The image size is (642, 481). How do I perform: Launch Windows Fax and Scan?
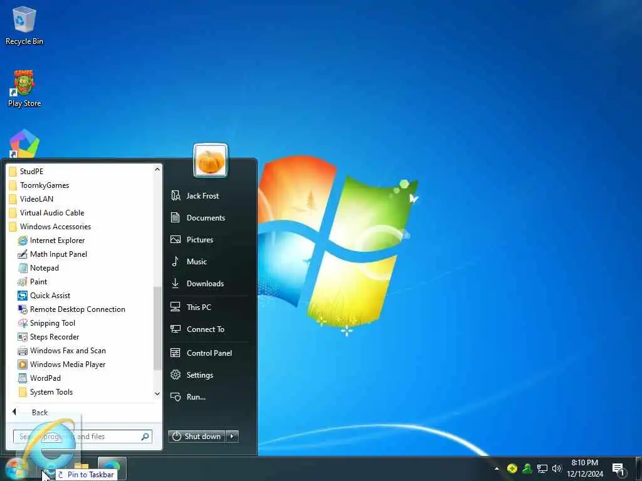click(61, 351)
